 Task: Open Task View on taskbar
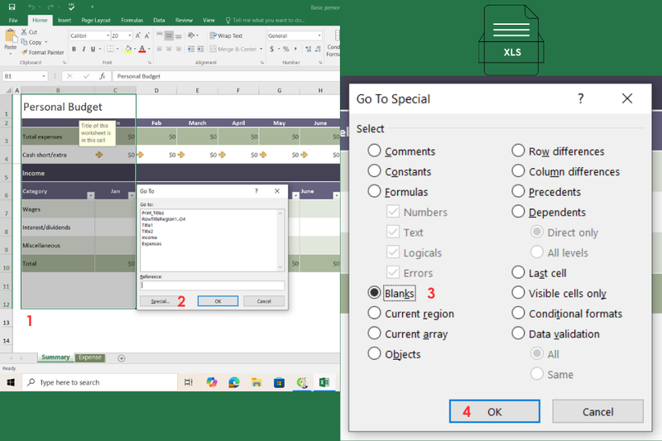click(189, 382)
